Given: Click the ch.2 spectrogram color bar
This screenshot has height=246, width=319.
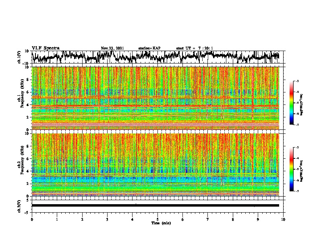Looking at the screenshot, I should pos(291,169).
